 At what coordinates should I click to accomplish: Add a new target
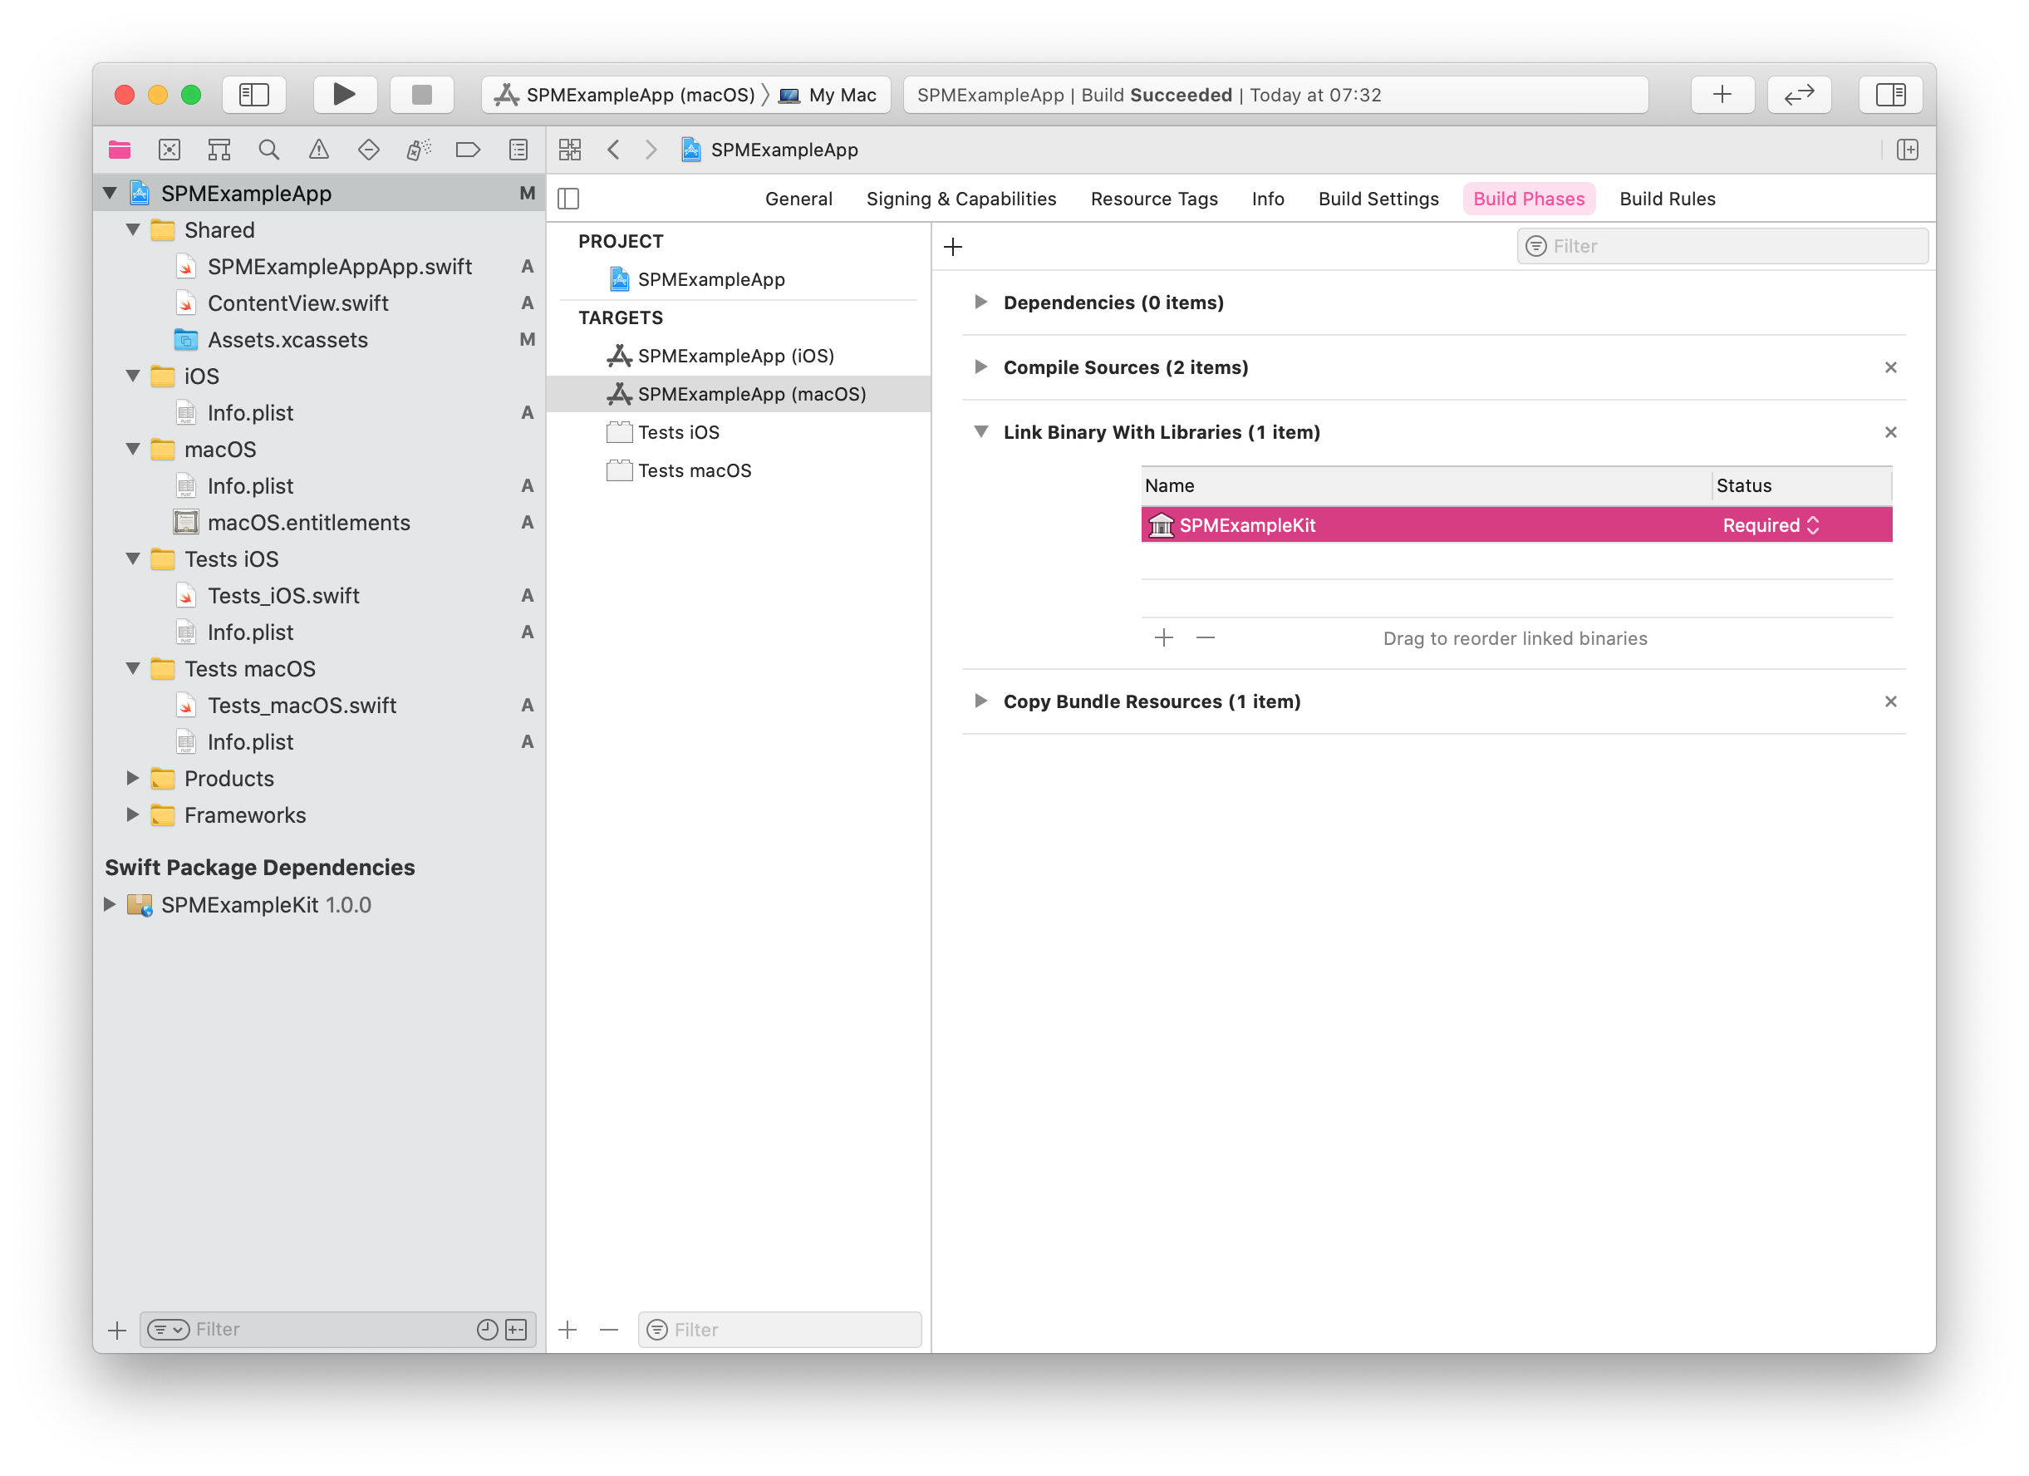(x=568, y=1330)
